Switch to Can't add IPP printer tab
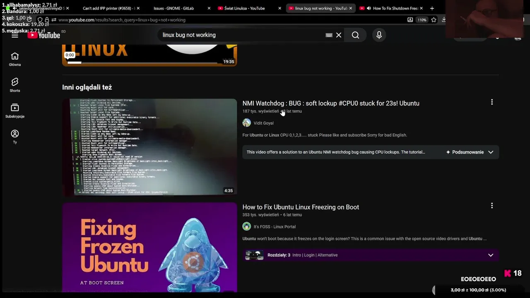This screenshot has width=530, height=298. [108, 8]
